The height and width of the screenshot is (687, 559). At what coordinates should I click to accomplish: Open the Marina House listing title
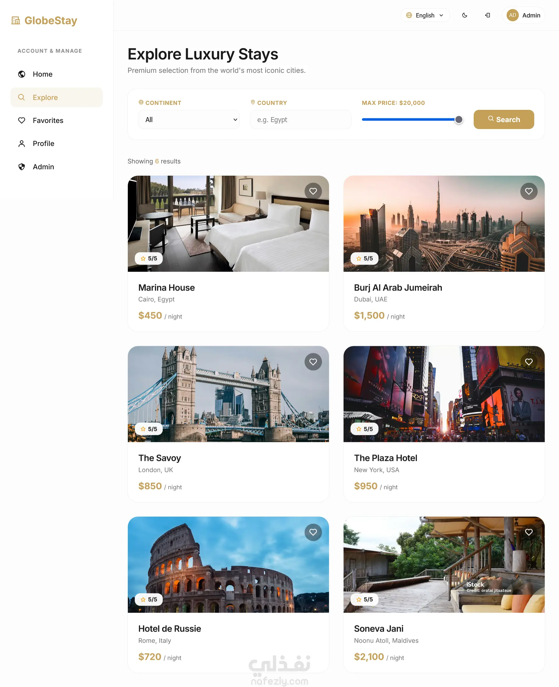click(x=167, y=288)
